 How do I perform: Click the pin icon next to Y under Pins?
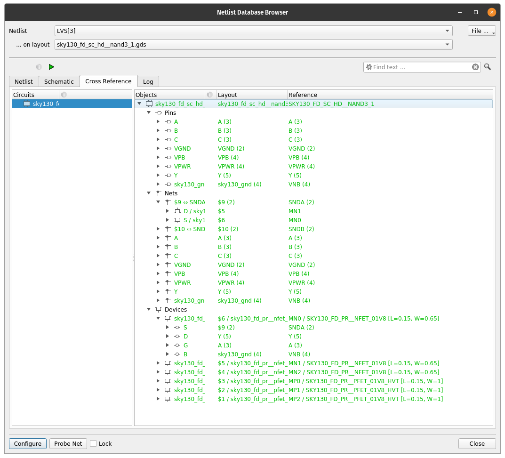point(168,175)
